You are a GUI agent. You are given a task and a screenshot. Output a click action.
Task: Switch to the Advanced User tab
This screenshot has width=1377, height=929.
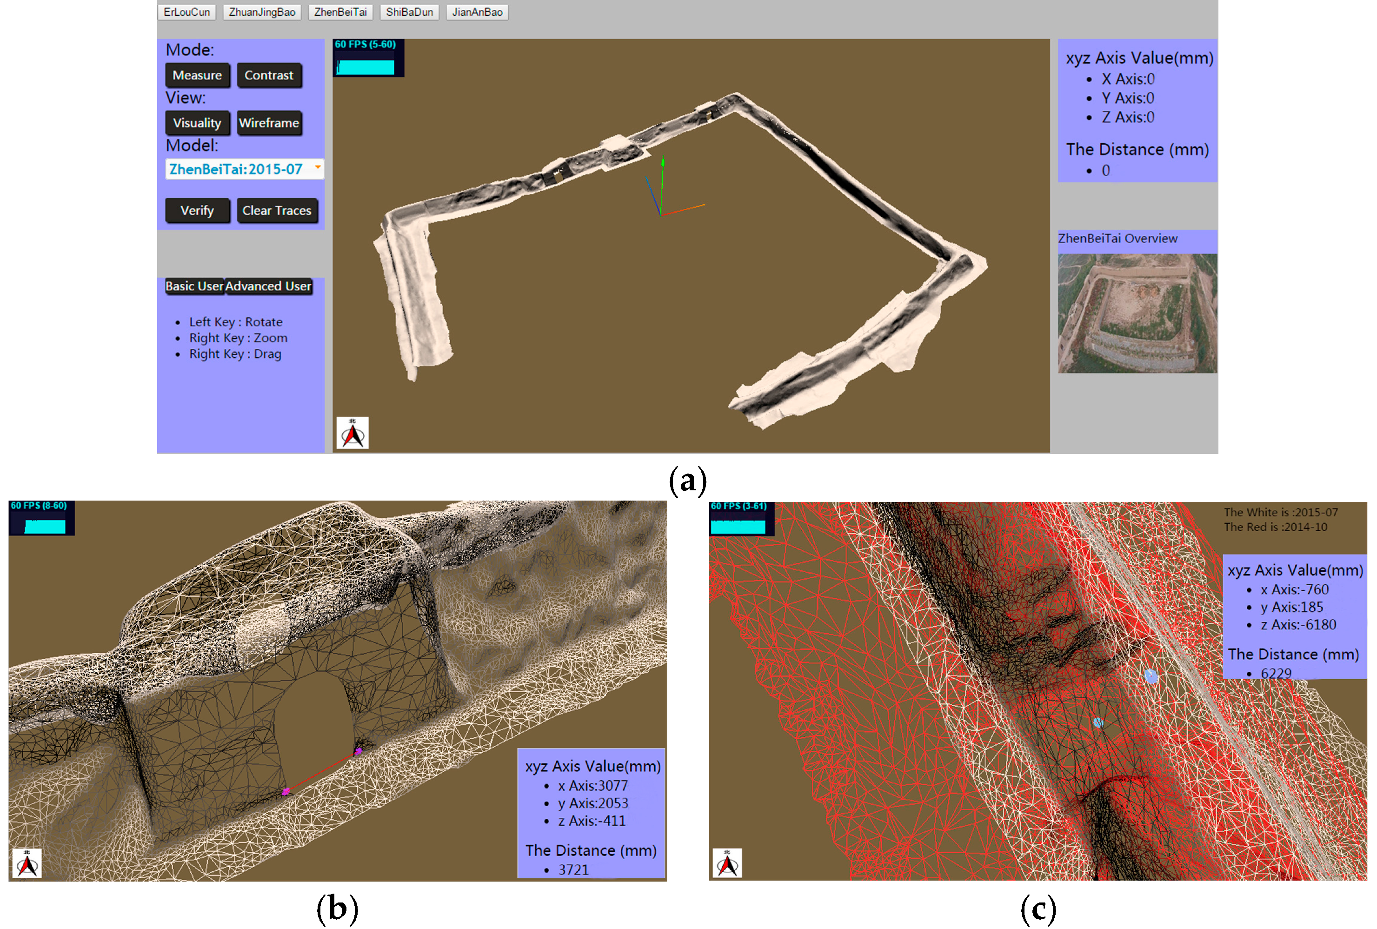pyautogui.click(x=269, y=287)
